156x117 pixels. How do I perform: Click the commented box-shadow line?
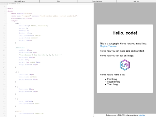coord(40,55)
